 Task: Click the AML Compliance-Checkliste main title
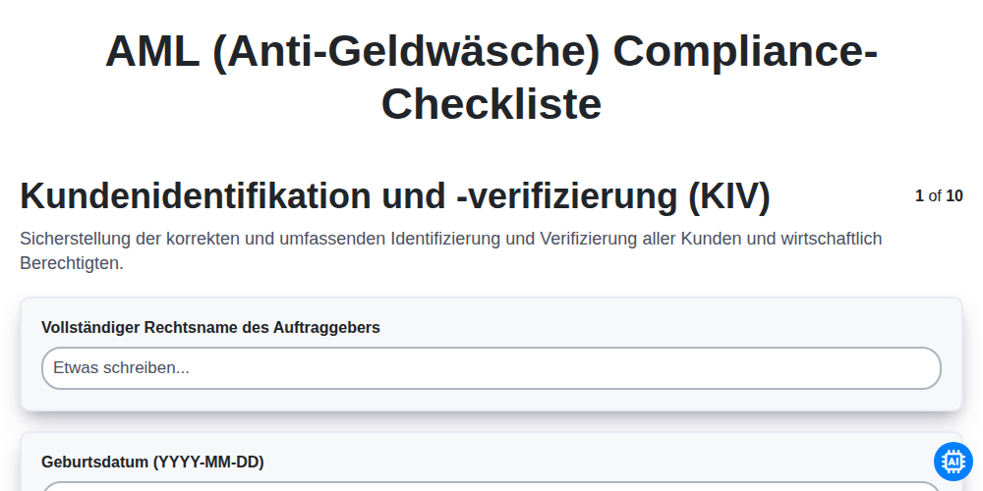click(x=491, y=78)
